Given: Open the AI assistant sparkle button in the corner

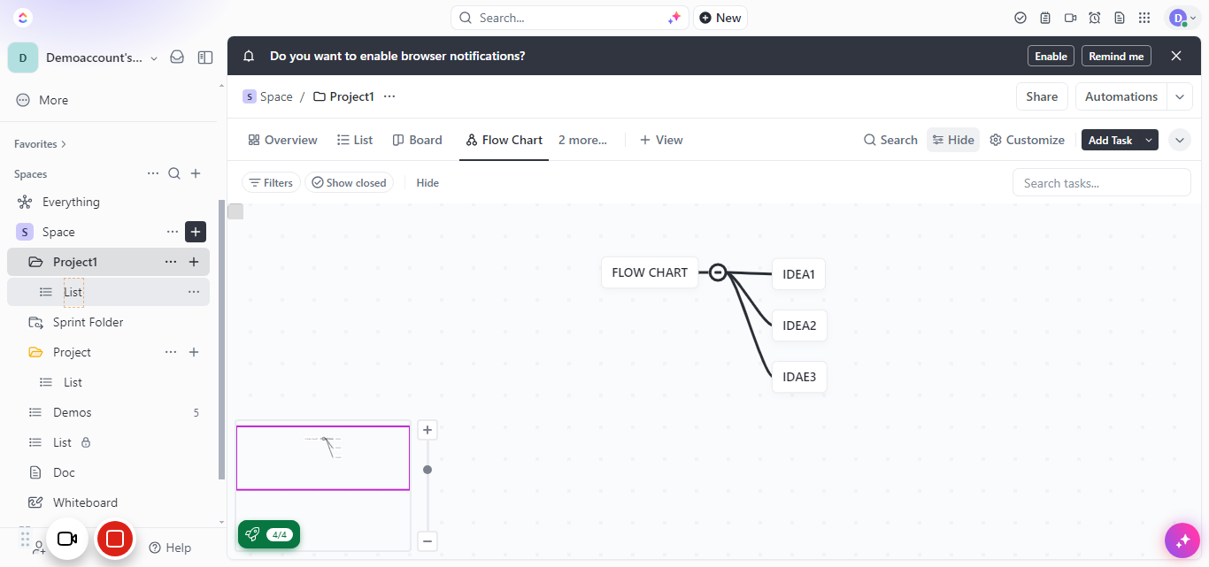Looking at the screenshot, I should [x=1182, y=540].
